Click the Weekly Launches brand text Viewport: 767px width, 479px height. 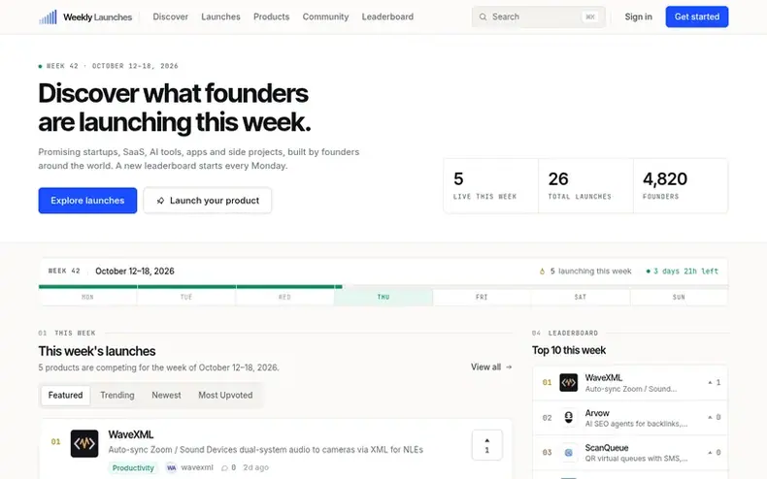(97, 17)
